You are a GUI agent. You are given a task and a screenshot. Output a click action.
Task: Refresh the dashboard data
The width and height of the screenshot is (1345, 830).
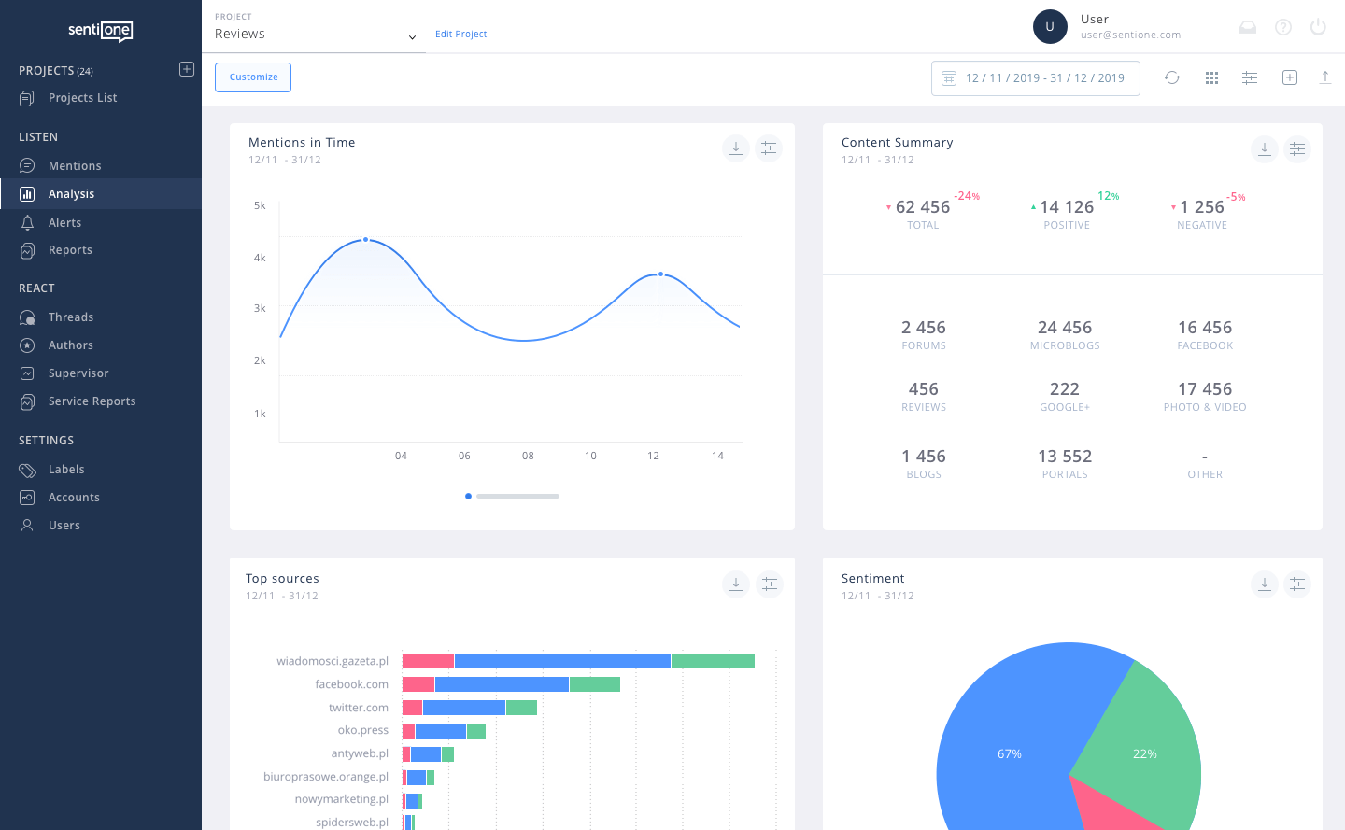(1172, 77)
